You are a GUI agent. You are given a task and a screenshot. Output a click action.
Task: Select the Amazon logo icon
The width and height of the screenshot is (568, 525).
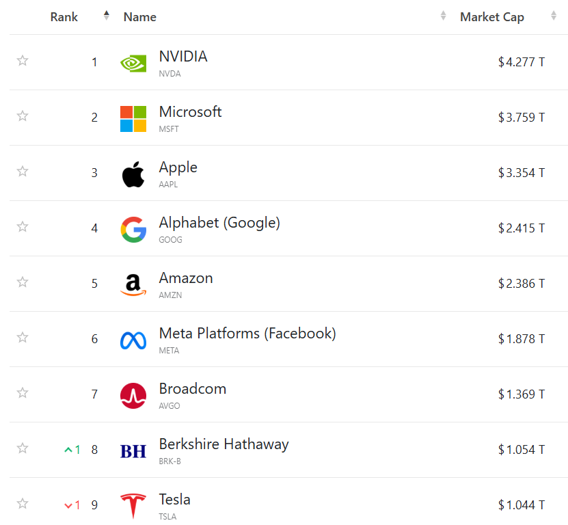tap(133, 285)
